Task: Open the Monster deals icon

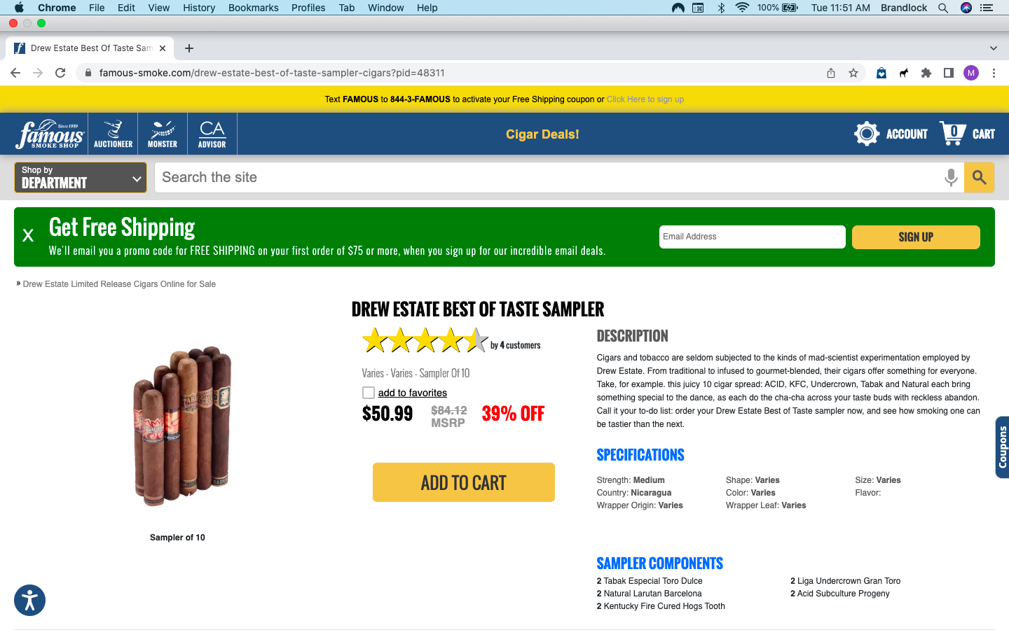Action: pyautogui.click(x=163, y=134)
